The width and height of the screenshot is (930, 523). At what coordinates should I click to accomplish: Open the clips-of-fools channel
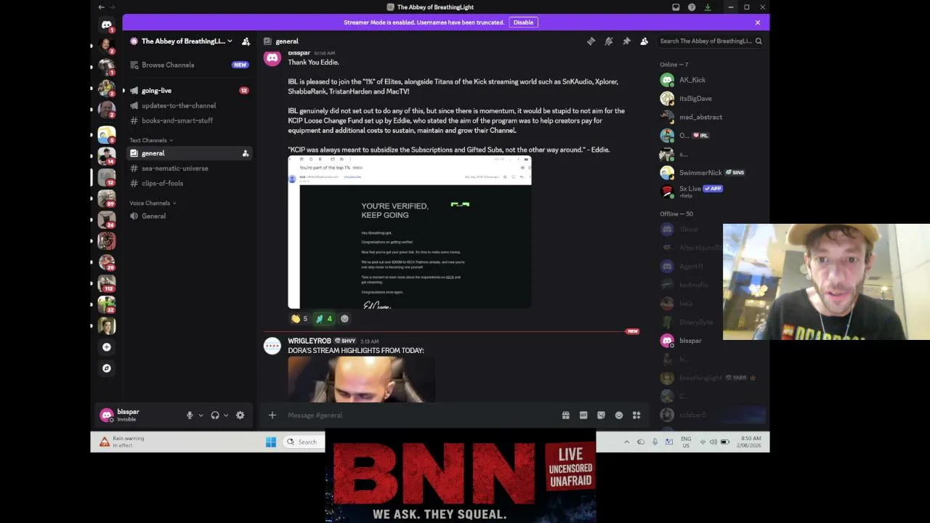pos(189,184)
